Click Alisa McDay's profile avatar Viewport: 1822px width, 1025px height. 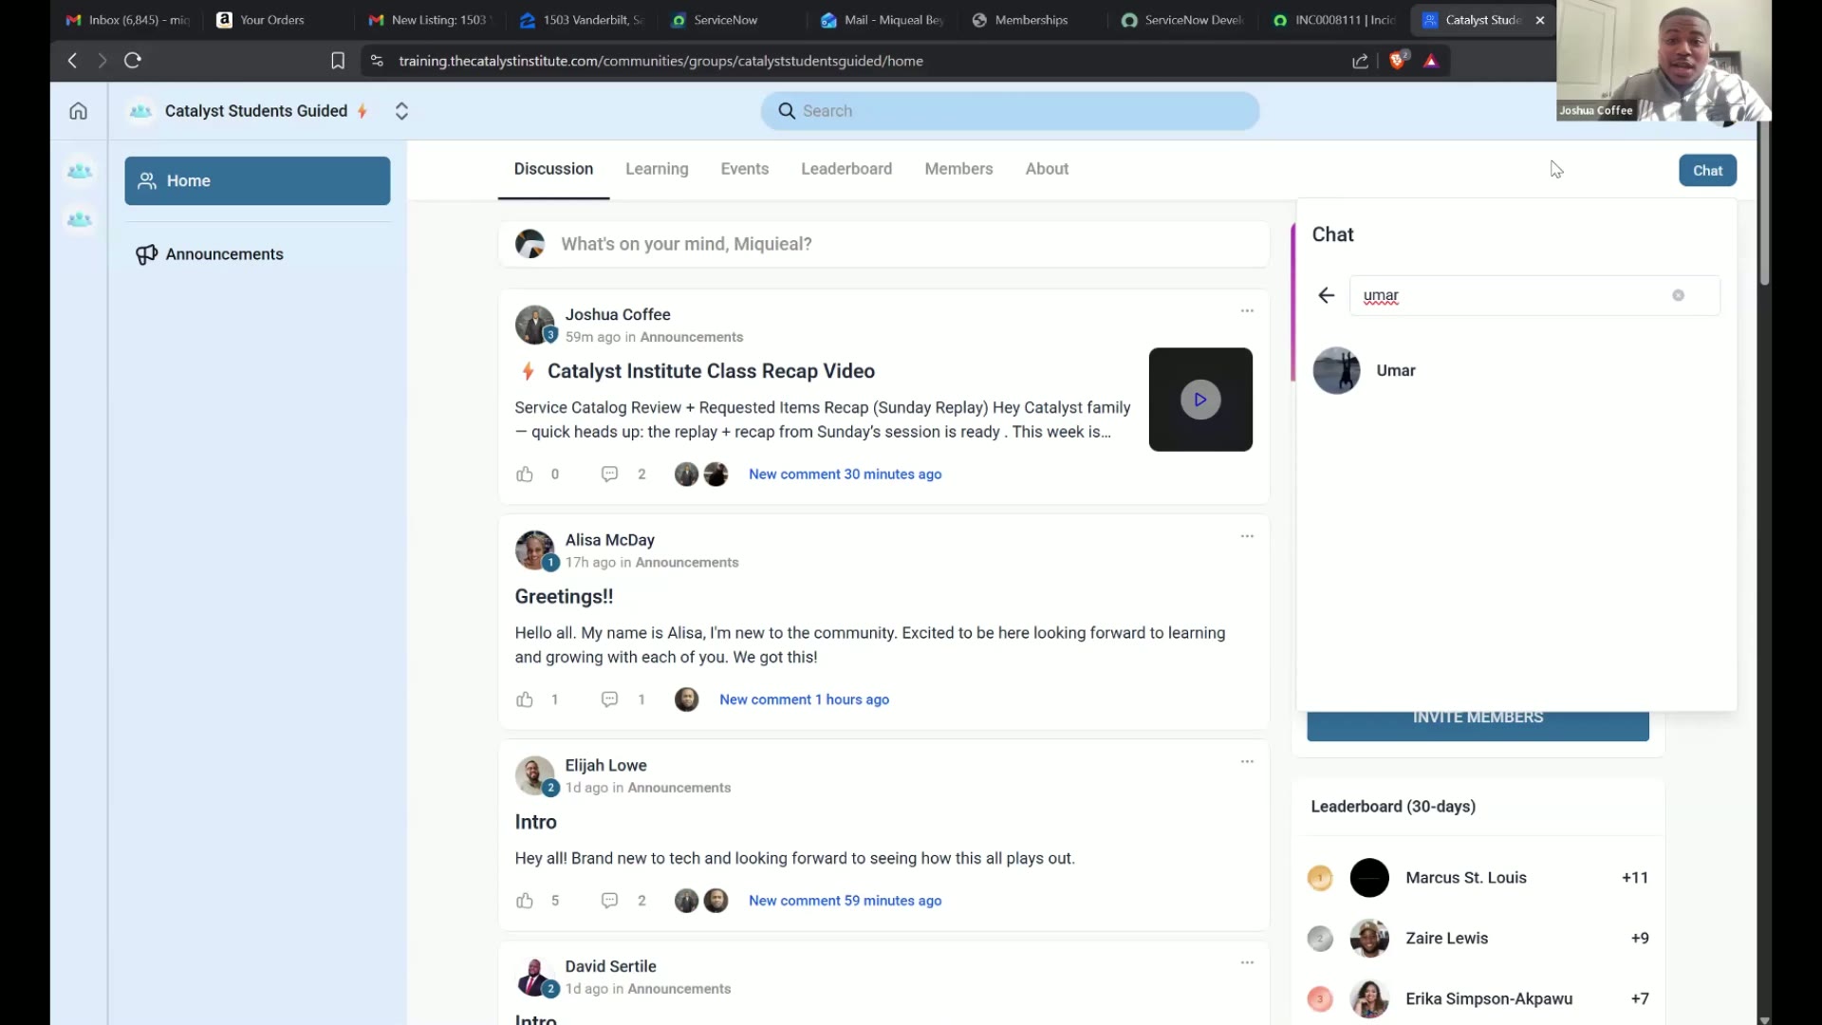click(x=534, y=550)
